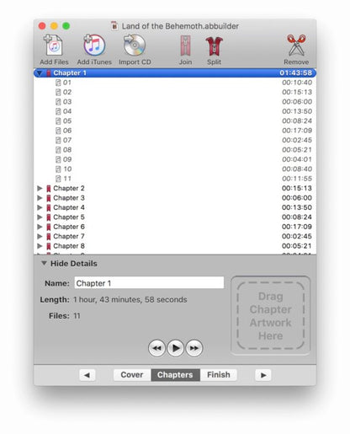Click the window title Land of the Behemoth.abbuilder
Viewport: 350px width, 434px height.
[180, 26]
